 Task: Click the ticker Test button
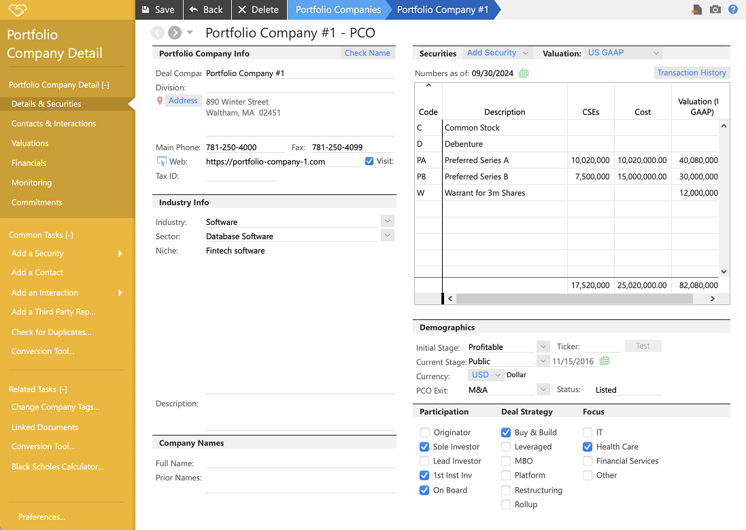point(643,346)
